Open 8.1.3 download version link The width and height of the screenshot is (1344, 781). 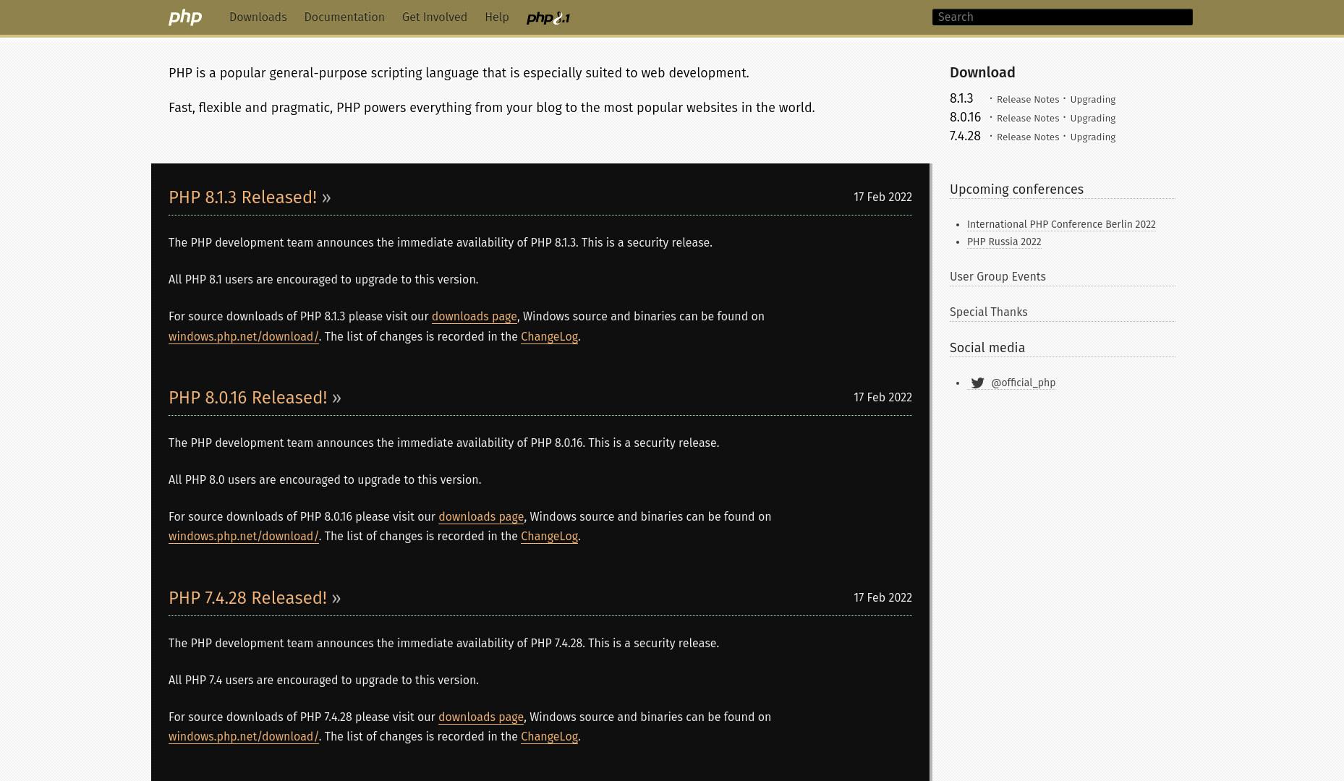961,98
